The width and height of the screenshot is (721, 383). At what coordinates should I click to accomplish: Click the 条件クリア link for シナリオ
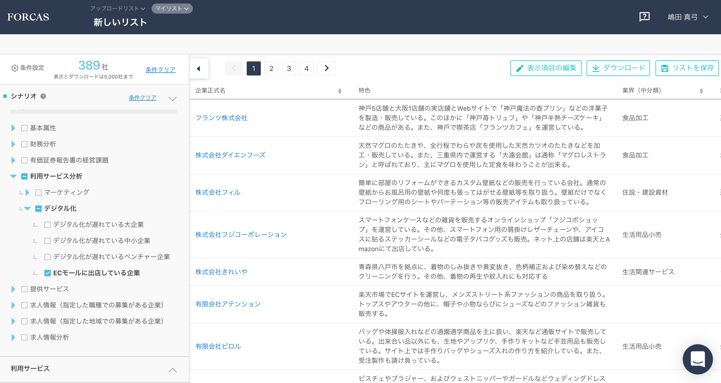tap(142, 97)
